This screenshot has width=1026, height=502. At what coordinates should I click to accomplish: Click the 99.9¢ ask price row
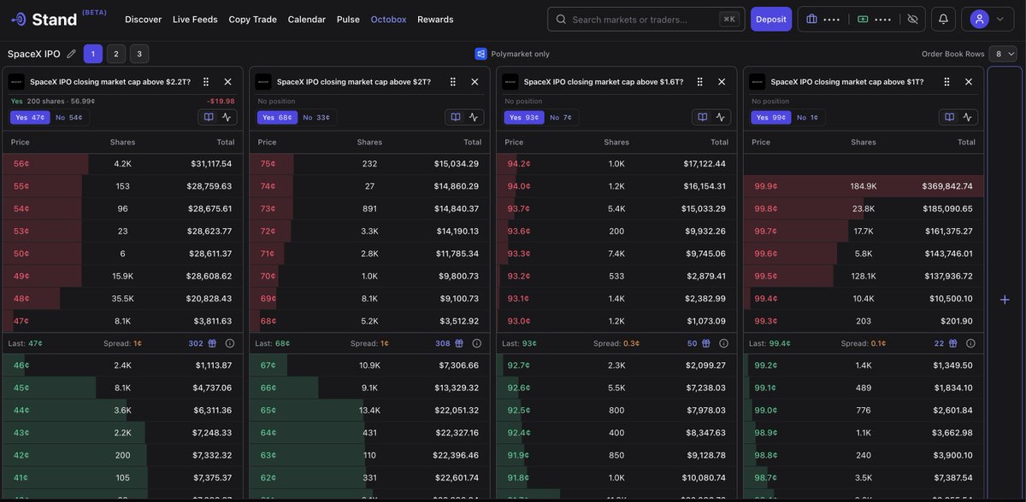[864, 185]
